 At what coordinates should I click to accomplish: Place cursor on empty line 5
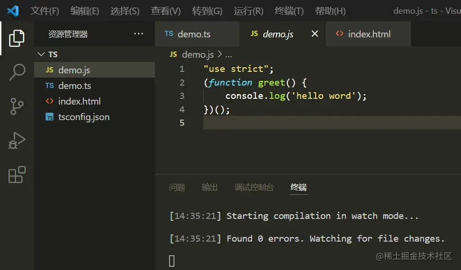point(332,122)
